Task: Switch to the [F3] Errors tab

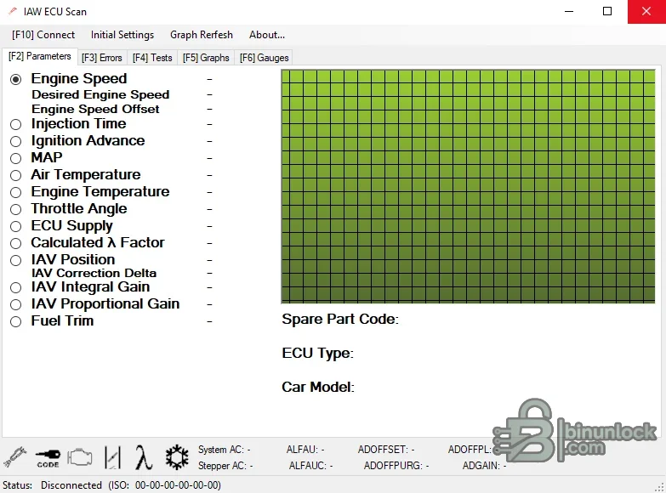Action: (x=102, y=58)
